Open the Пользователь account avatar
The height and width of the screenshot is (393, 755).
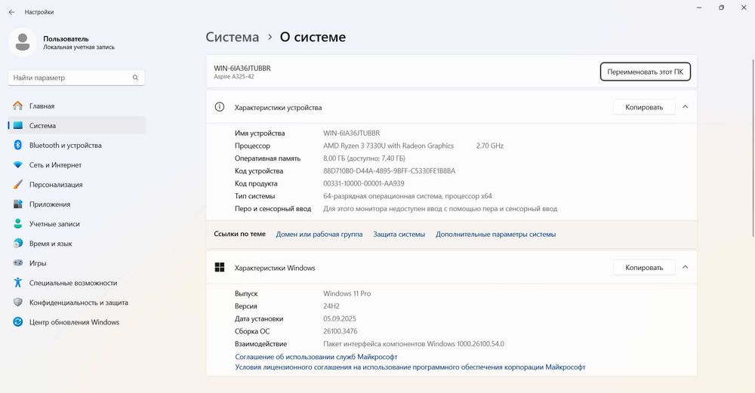pyautogui.click(x=22, y=42)
